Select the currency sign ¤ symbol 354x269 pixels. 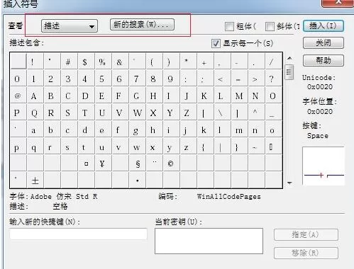[87, 164]
